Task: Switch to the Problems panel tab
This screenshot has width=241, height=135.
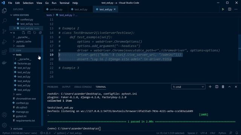Action: point(53,87)
